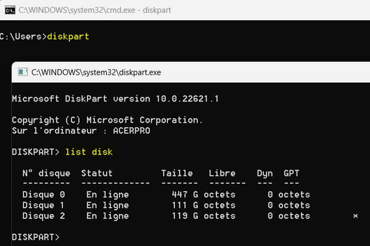370x246 pixels.
Task: Click the 119 G octets size value
Action: tap(203, 216)
